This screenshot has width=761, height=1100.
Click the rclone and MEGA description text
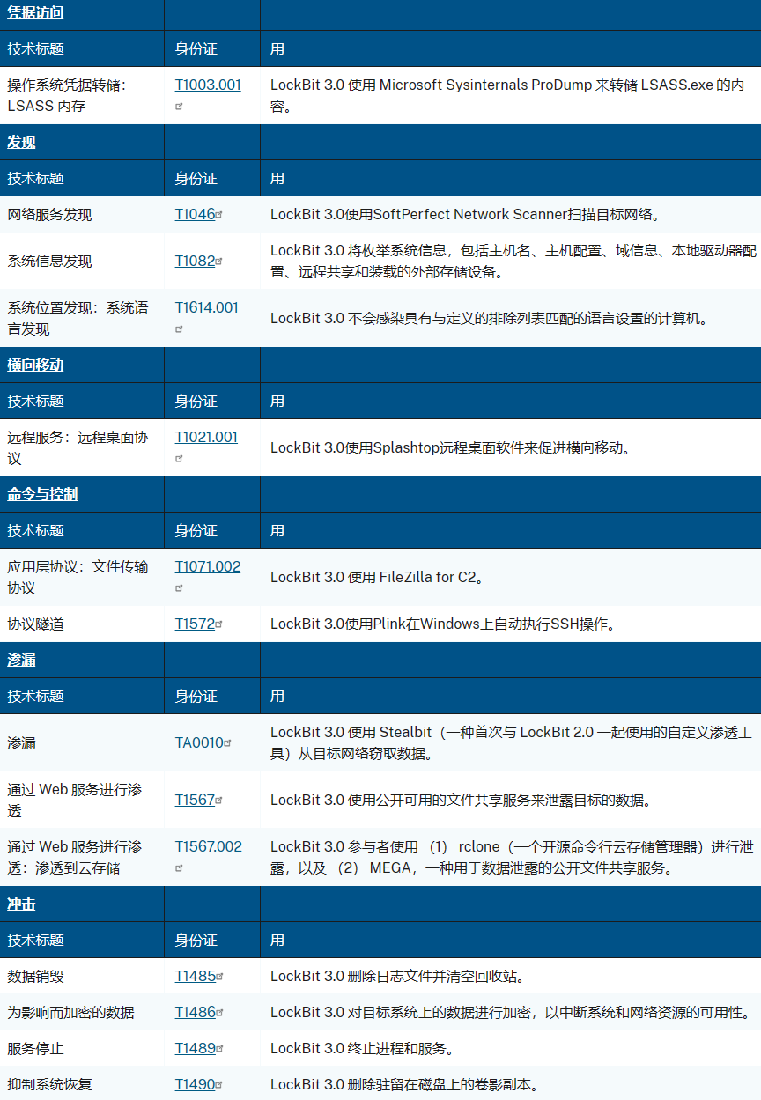(x=512, y=858)
